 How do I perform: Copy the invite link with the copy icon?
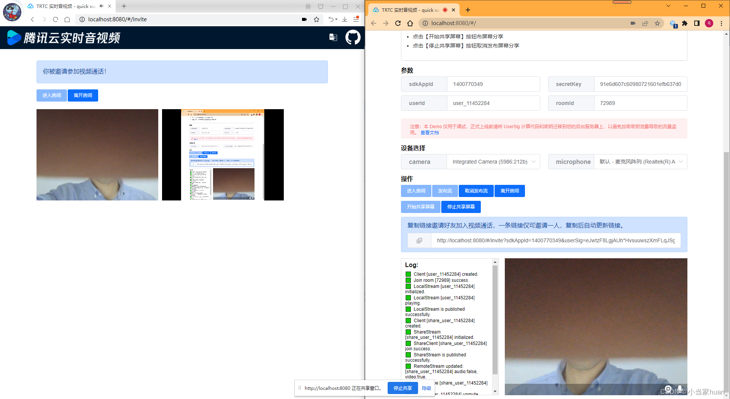(x=419, y=240)
